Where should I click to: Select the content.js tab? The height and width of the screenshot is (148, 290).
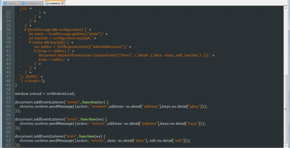click(54, 3)
